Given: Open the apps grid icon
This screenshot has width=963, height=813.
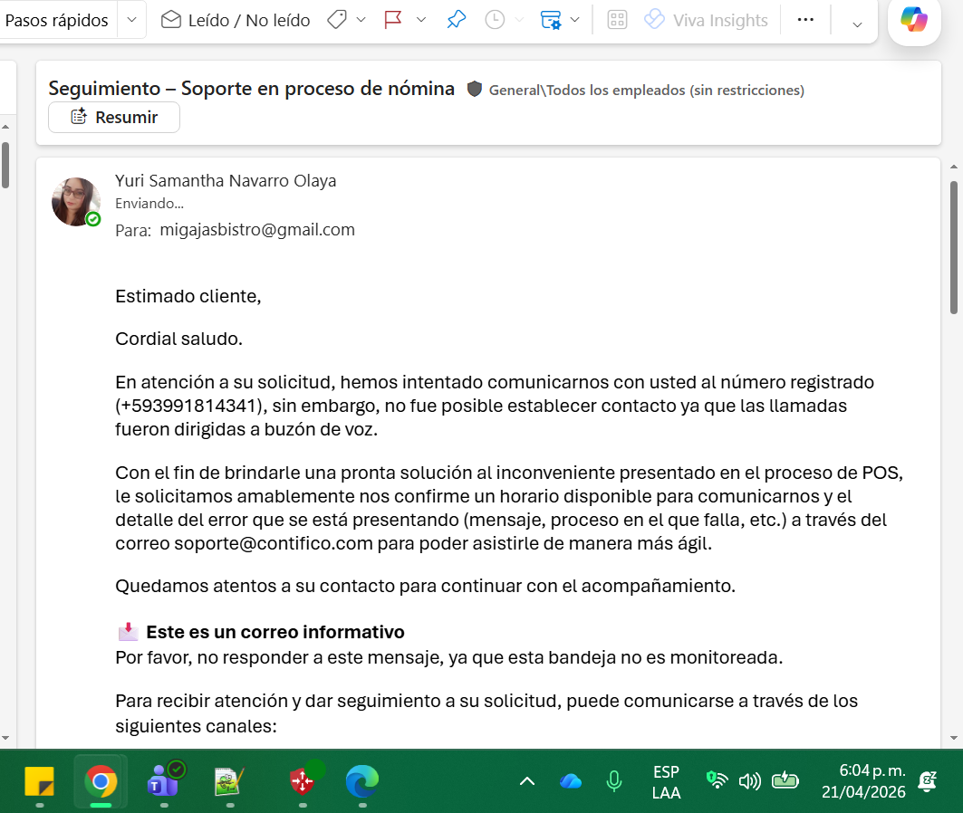Looking at the screenshot, I should pyautogui.click(x=617, y=20).
